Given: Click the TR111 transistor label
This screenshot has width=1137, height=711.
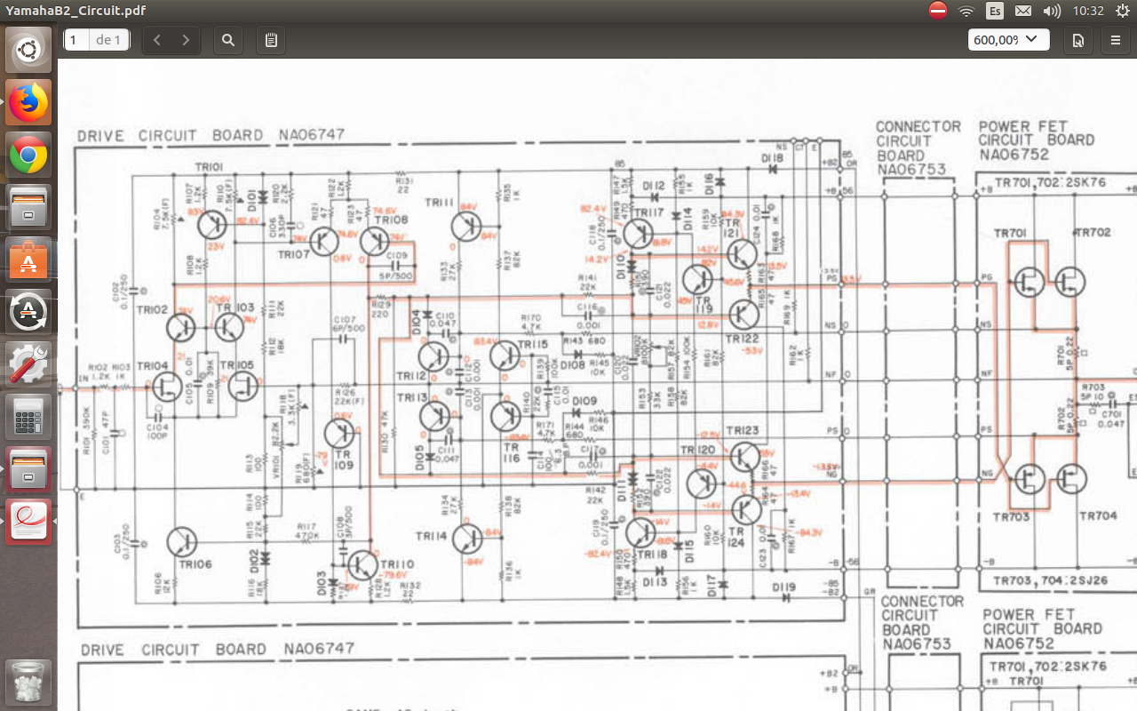Looking at the screenshot, I should click(x=440, y=203).
